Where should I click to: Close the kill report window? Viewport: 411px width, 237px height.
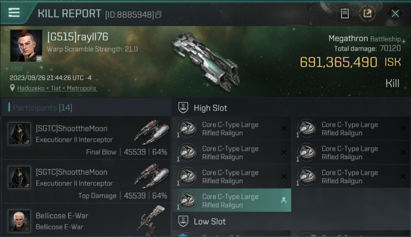(x=395, y=14)
